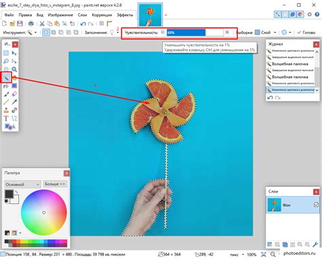Image resolution: width=322 pixels, height=259 pixels.
Task: Open the Эффекты menu
Action: (x=125, y=15)
